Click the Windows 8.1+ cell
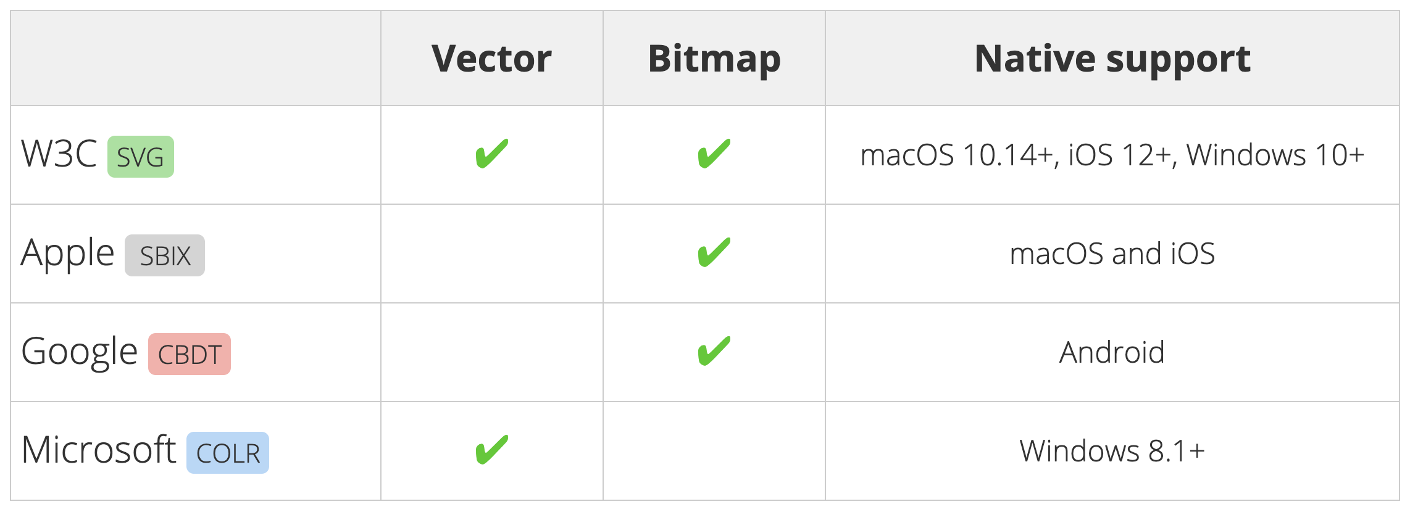 pos(1112,451)
